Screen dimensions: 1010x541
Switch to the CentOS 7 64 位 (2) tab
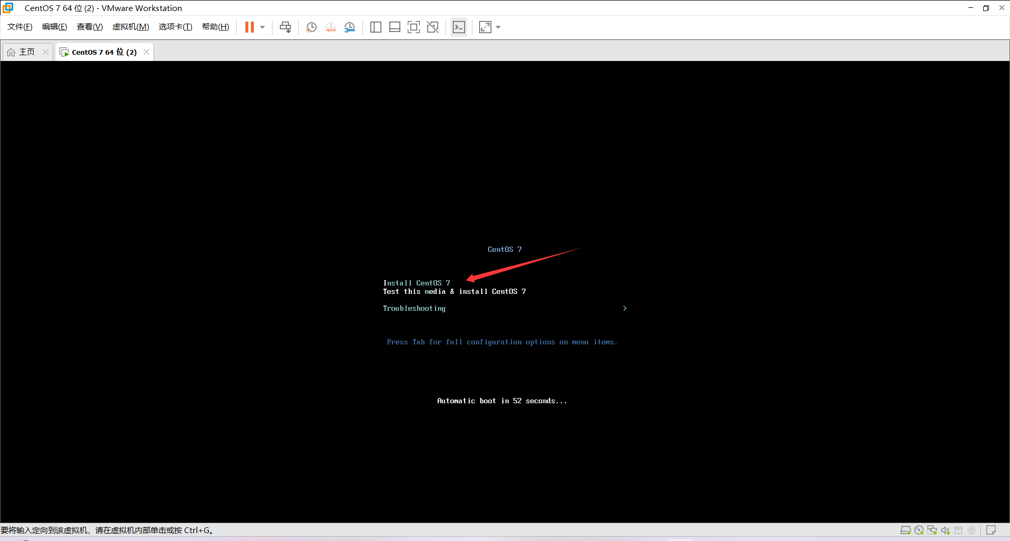click(x=104, y=52)
